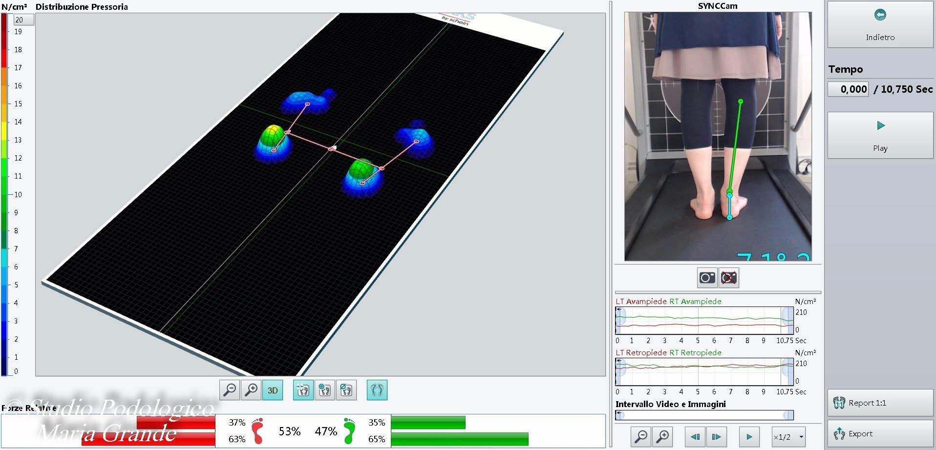This screenshot has height=450, width=936.
Task: Click the SYNCCam panel title
Action: 718,6
